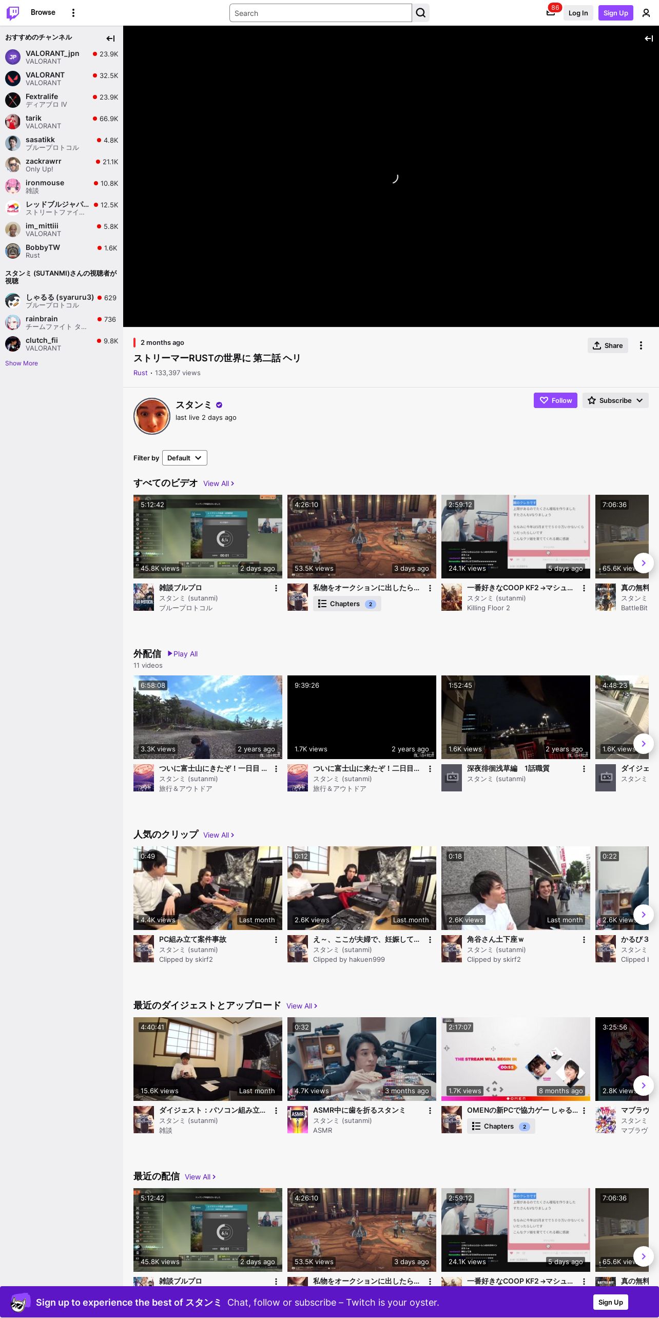View All in 最近の配信 section
This screenshot has height=1318, width=659.
pyautogui.click(x=200, y=1177)
